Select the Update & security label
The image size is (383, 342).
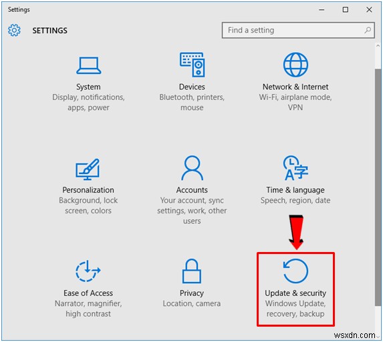295,293
